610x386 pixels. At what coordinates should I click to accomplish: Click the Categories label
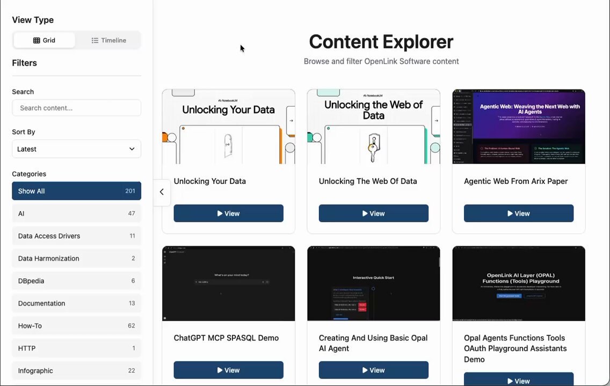(x=29, y=174)
